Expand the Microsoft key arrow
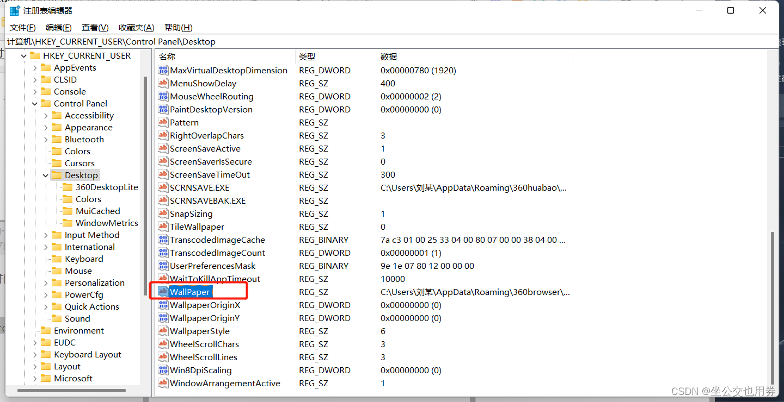 click(x=35, y=378)
